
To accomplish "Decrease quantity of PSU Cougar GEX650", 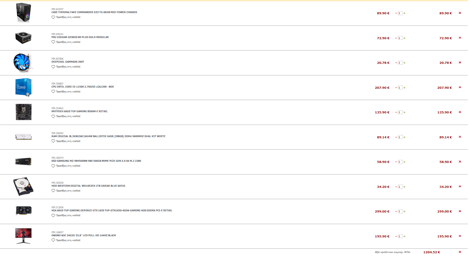I will (396, 38).
